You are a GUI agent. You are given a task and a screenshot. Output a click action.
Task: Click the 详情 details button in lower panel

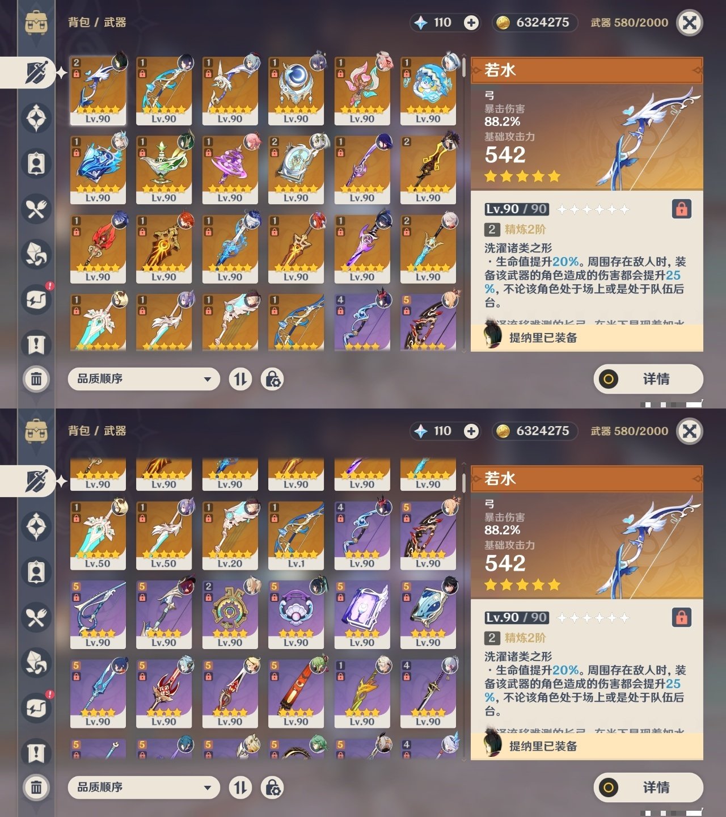[x=648, y=787]
